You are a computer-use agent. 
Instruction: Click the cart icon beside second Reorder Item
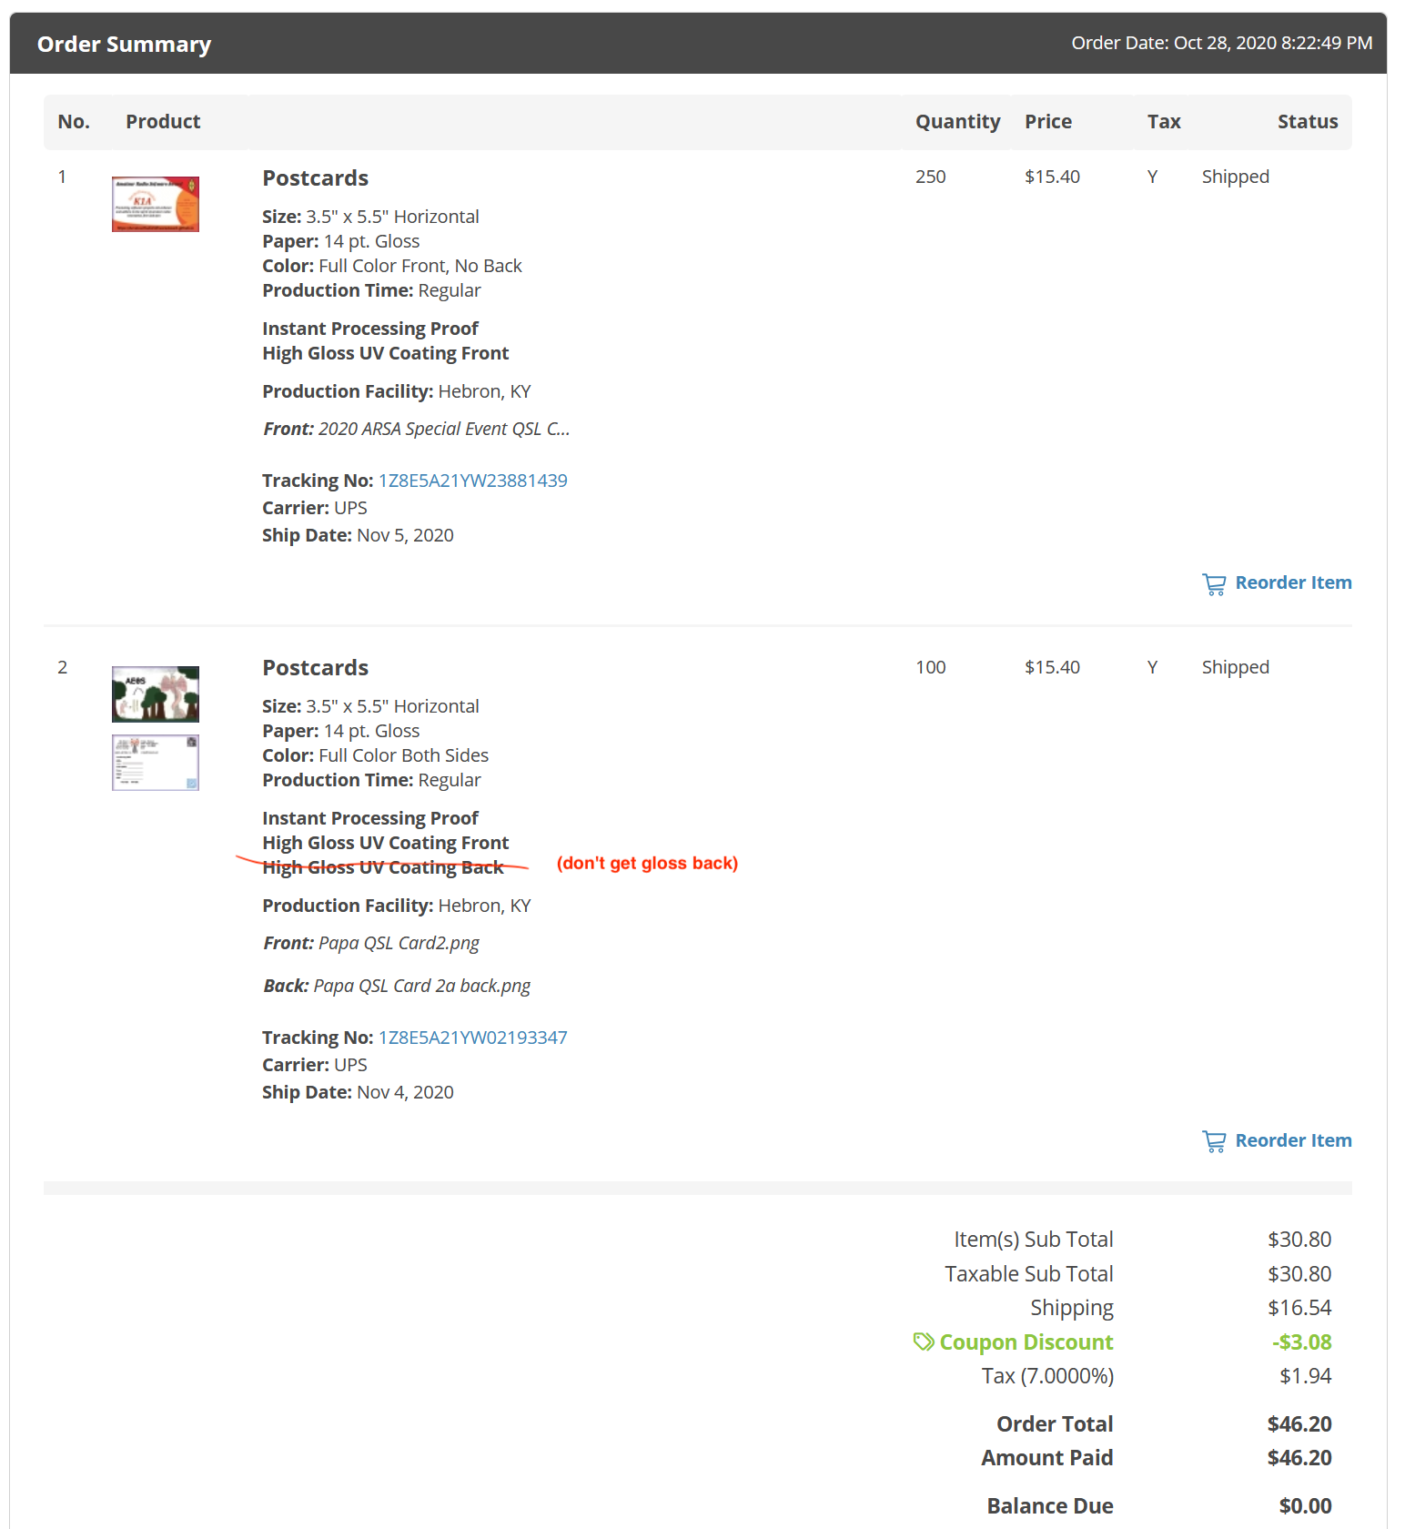pos(1214,1141)
